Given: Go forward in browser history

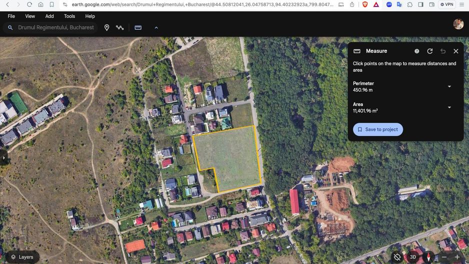Looking at the screenshot, I should pyautogui.click(x=18, y=5).
